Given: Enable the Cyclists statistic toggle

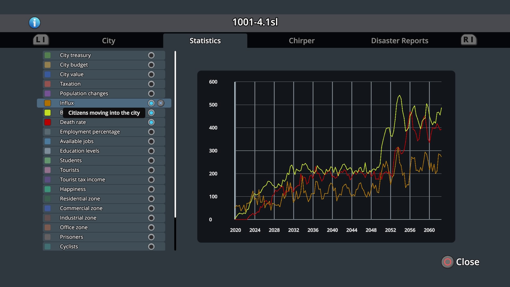Looking at the screenshot, I should point(151,247).
